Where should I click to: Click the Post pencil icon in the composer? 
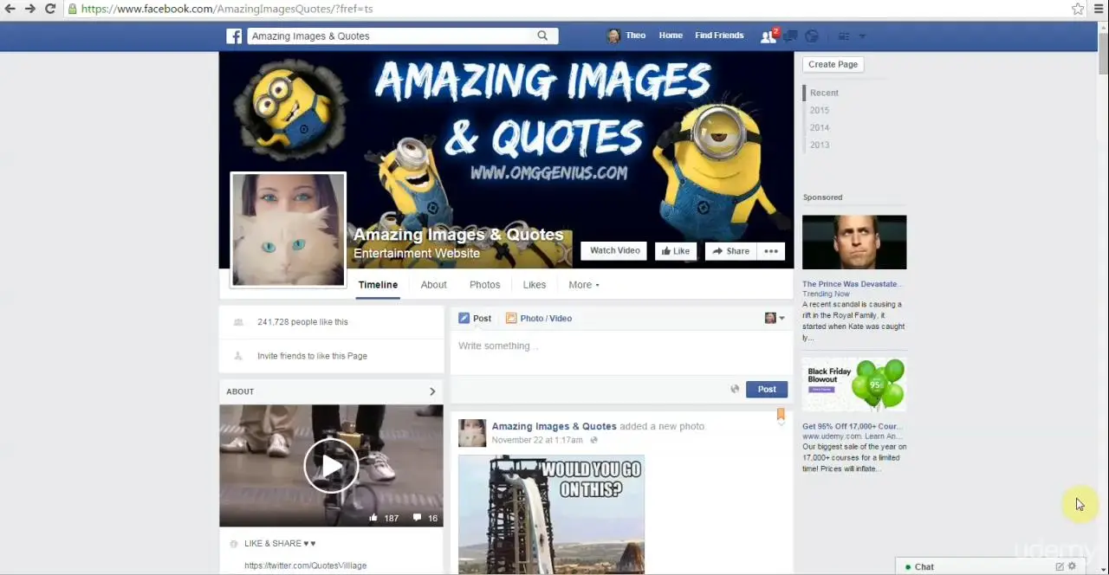coord(464,318)
